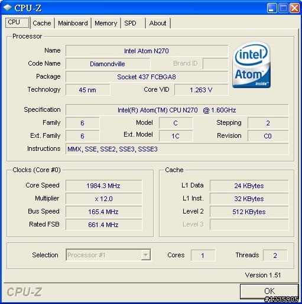Click the Name field Intel Atom N270
The height and width of the screenshot is (304, 302).
pos(147,51)
